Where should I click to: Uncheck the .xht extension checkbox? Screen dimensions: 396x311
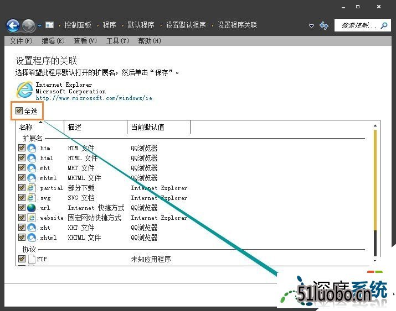click(22, 227)
